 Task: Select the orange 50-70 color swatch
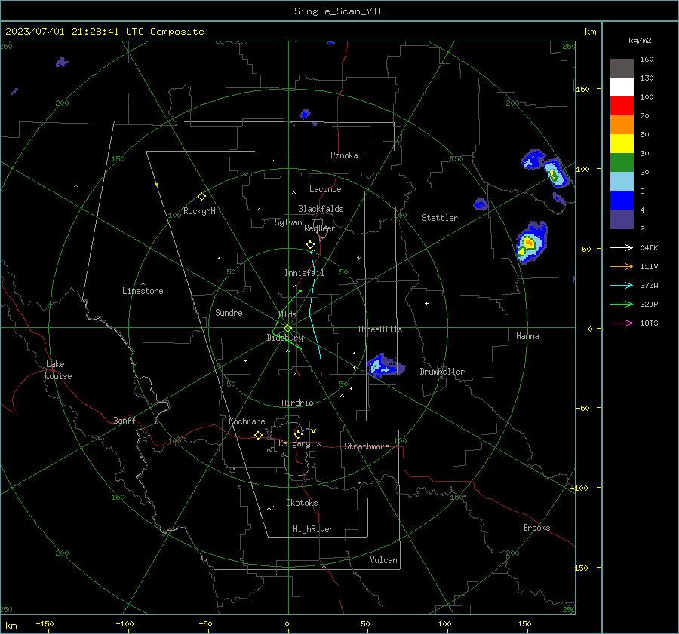point(622,125)
